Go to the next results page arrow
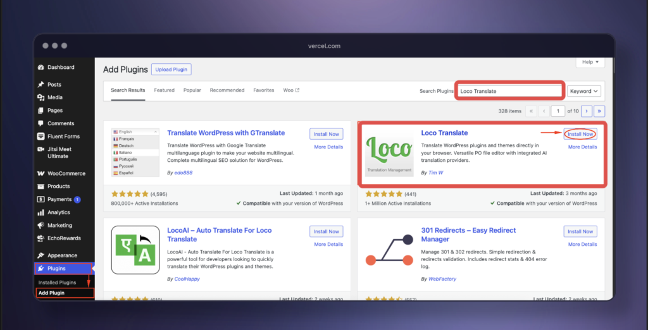648x330 pixels. coord(587,111)
